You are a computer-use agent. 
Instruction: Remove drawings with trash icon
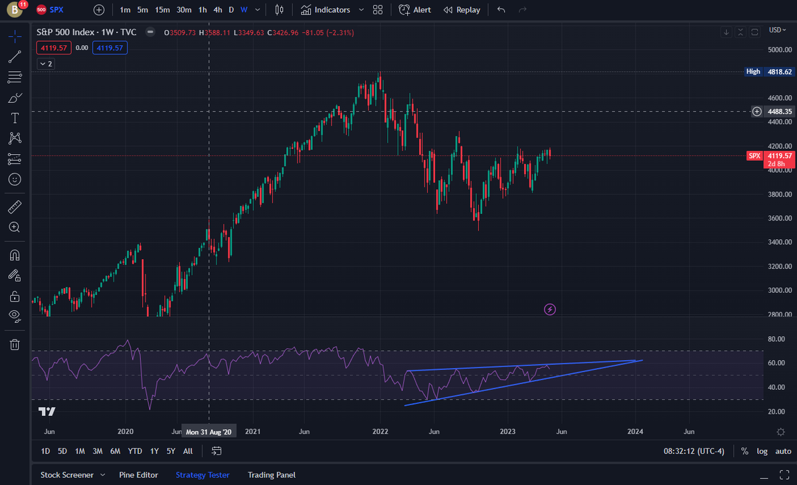click(15, 343)
